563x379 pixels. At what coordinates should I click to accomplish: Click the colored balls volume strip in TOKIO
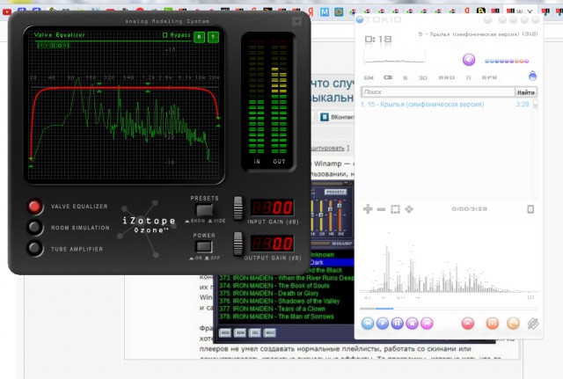click(x=507, y=61)
